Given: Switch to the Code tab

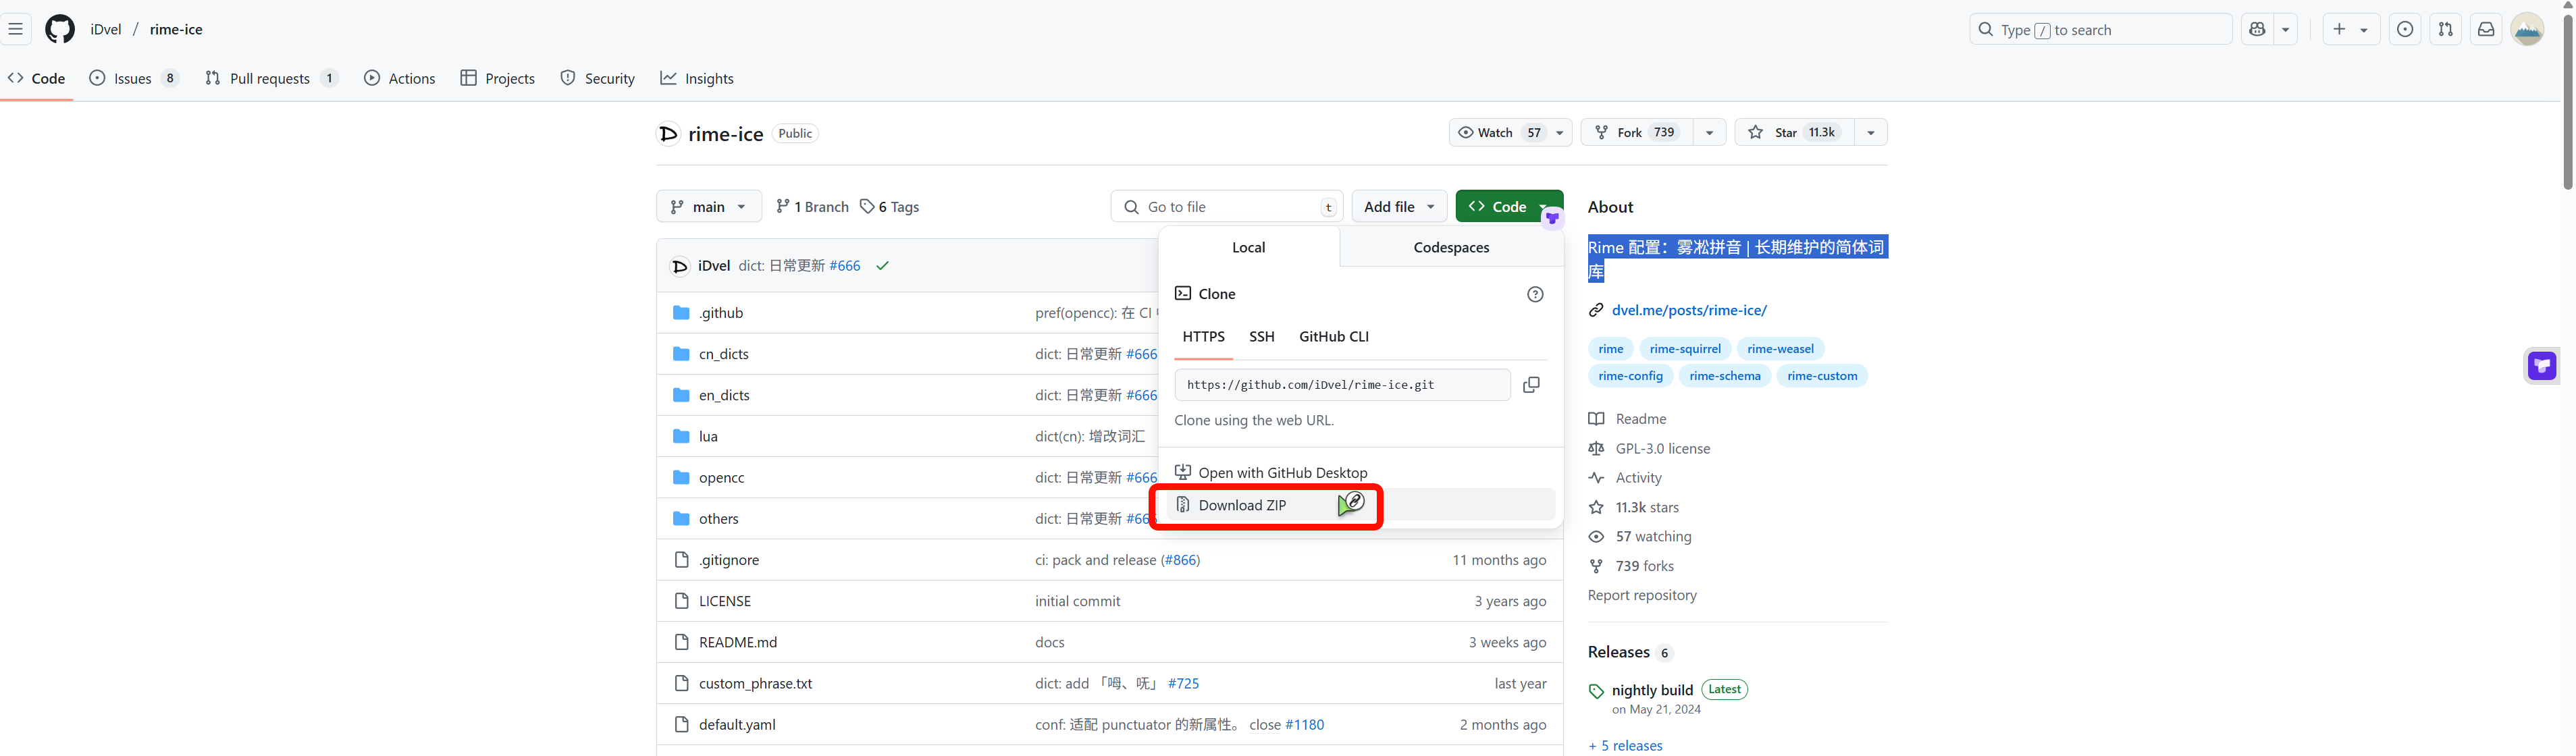Looking at the screenshot, I should coord(37,78).
